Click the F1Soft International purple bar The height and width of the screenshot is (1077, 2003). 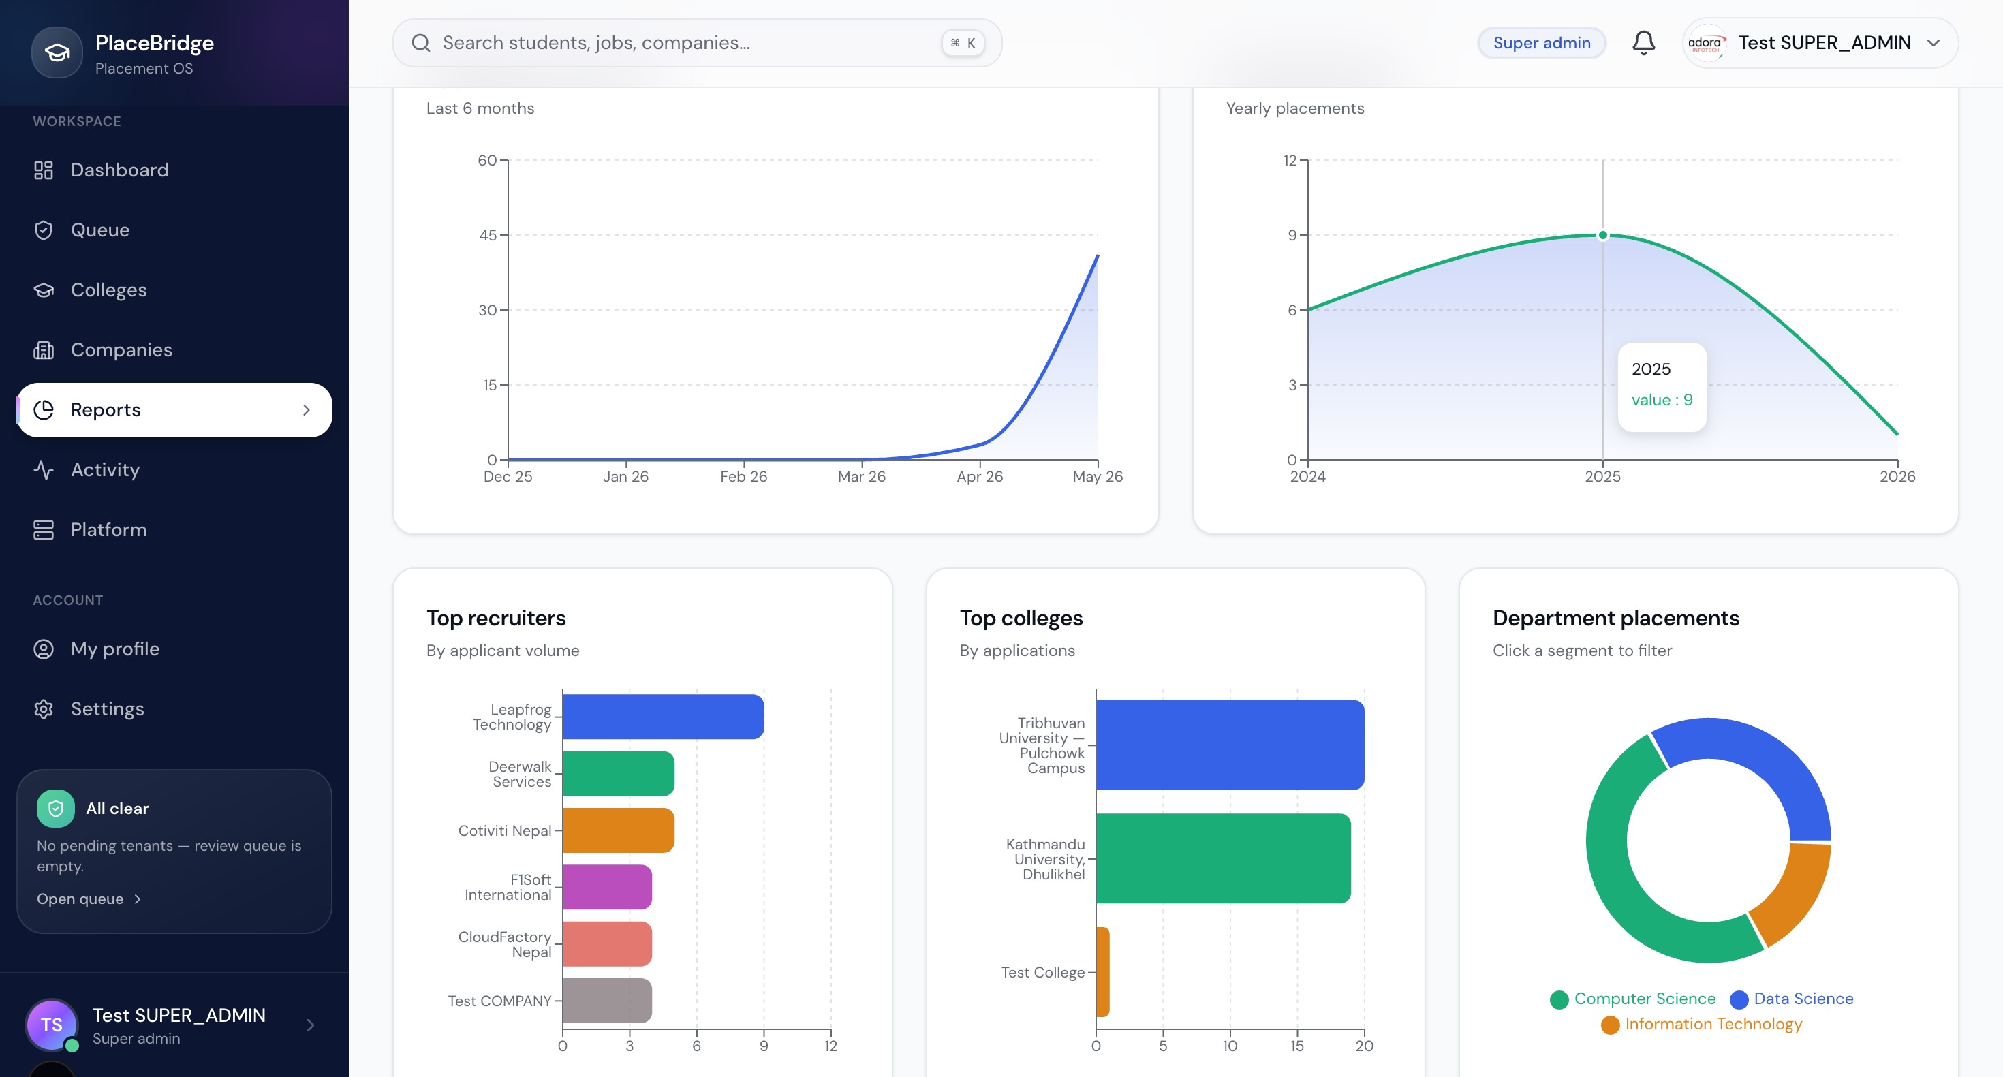(607, 887)
